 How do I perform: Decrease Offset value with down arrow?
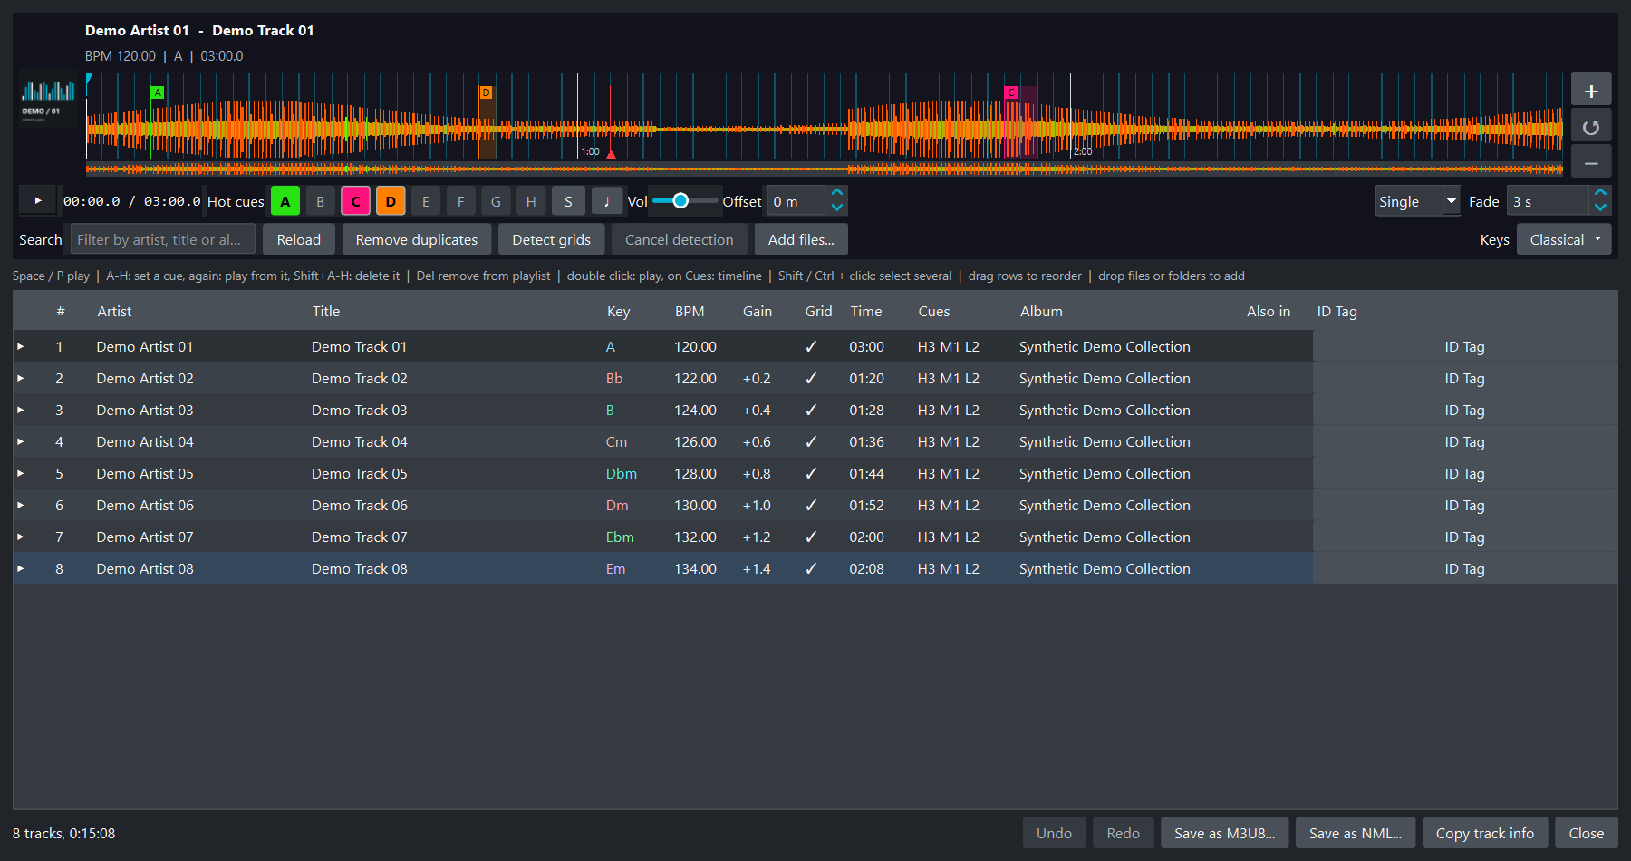(x=837, y=208)
